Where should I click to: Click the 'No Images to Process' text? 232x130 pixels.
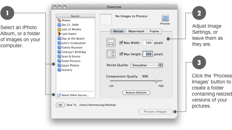point(131,16)
